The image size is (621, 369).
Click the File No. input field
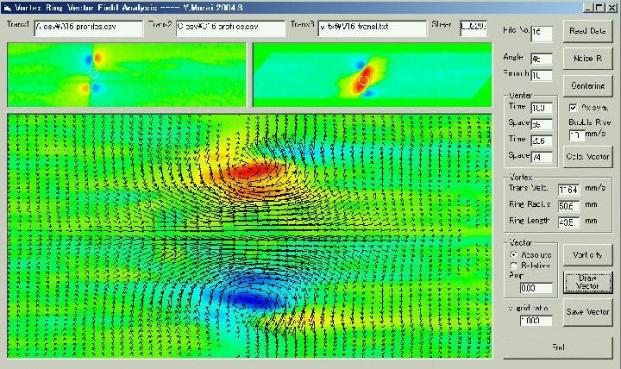pyautogui.click(x=542, y=33)
